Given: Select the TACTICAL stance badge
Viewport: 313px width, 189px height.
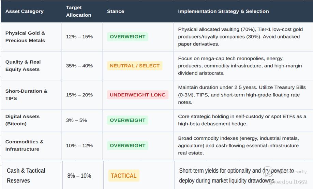Looking at the screenshot, I should tap(124, 176).
